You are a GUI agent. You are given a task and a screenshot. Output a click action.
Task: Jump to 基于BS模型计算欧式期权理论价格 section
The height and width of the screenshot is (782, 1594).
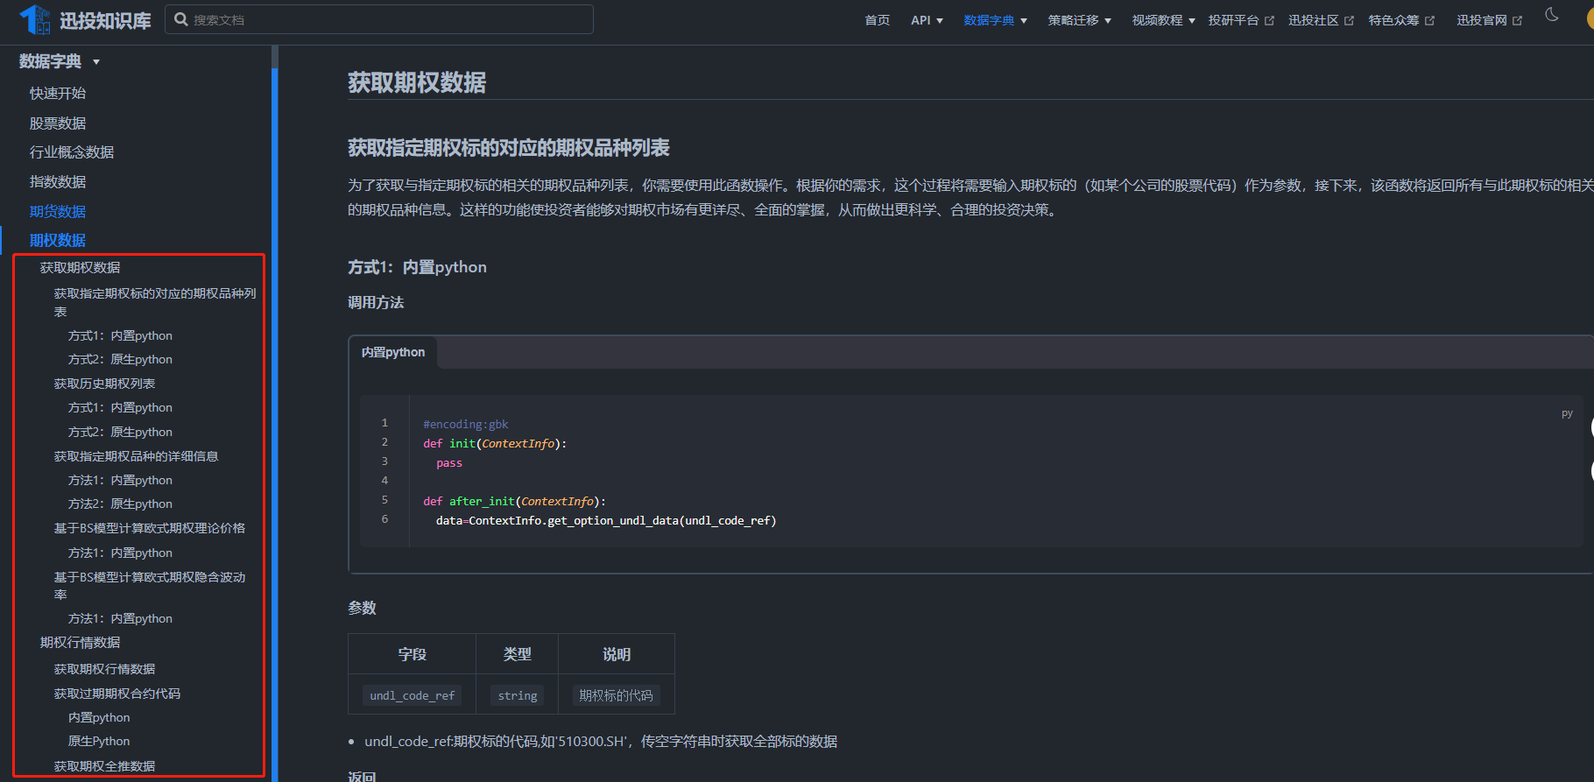click(150, 528)
